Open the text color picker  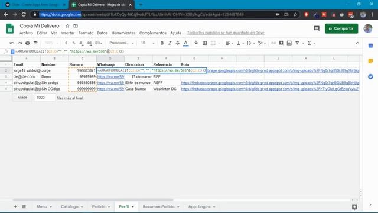pyautogui.click(x=185, y=43)
